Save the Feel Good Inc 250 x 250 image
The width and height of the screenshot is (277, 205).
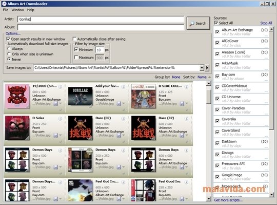tap(182, 199)
